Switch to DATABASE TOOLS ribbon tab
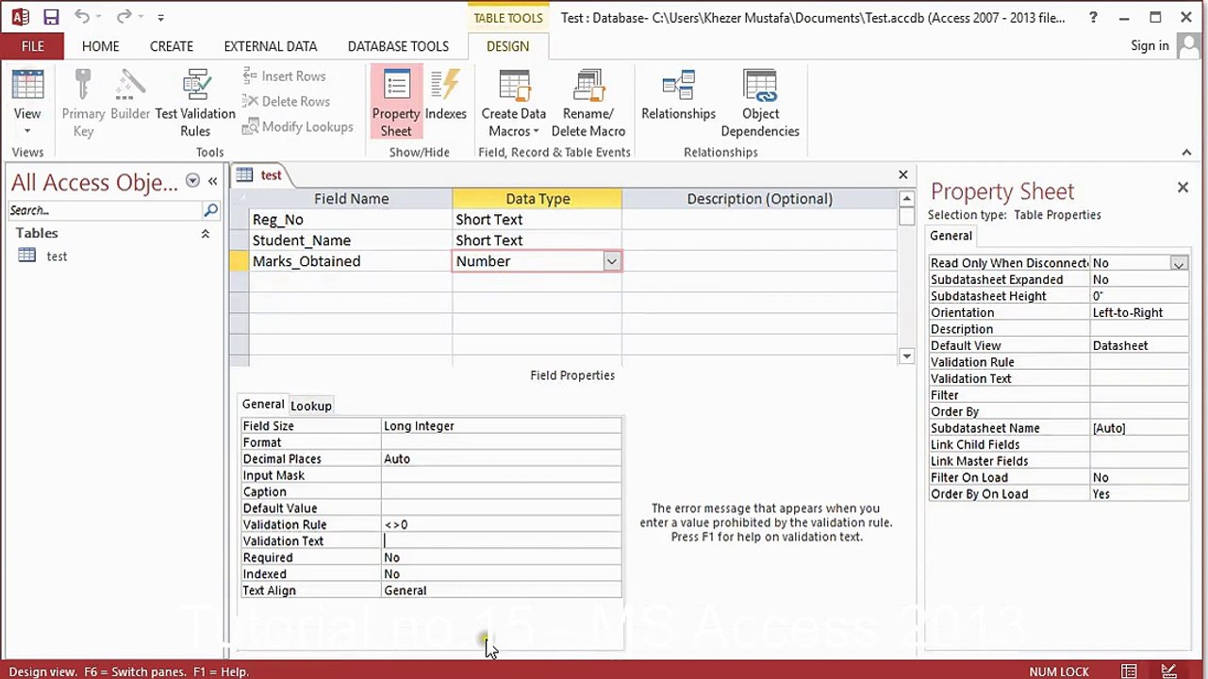Screen dimensions: 1208x679 (x=398, y=46)
